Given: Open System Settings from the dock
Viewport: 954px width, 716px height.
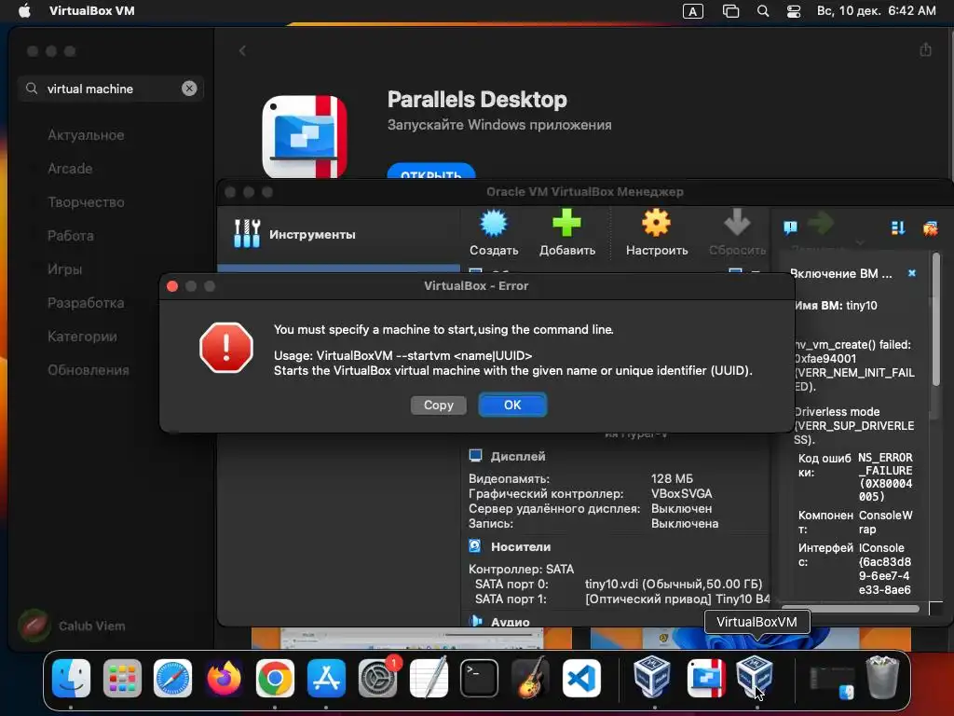Looking at the screenshot, I should 377,678.
